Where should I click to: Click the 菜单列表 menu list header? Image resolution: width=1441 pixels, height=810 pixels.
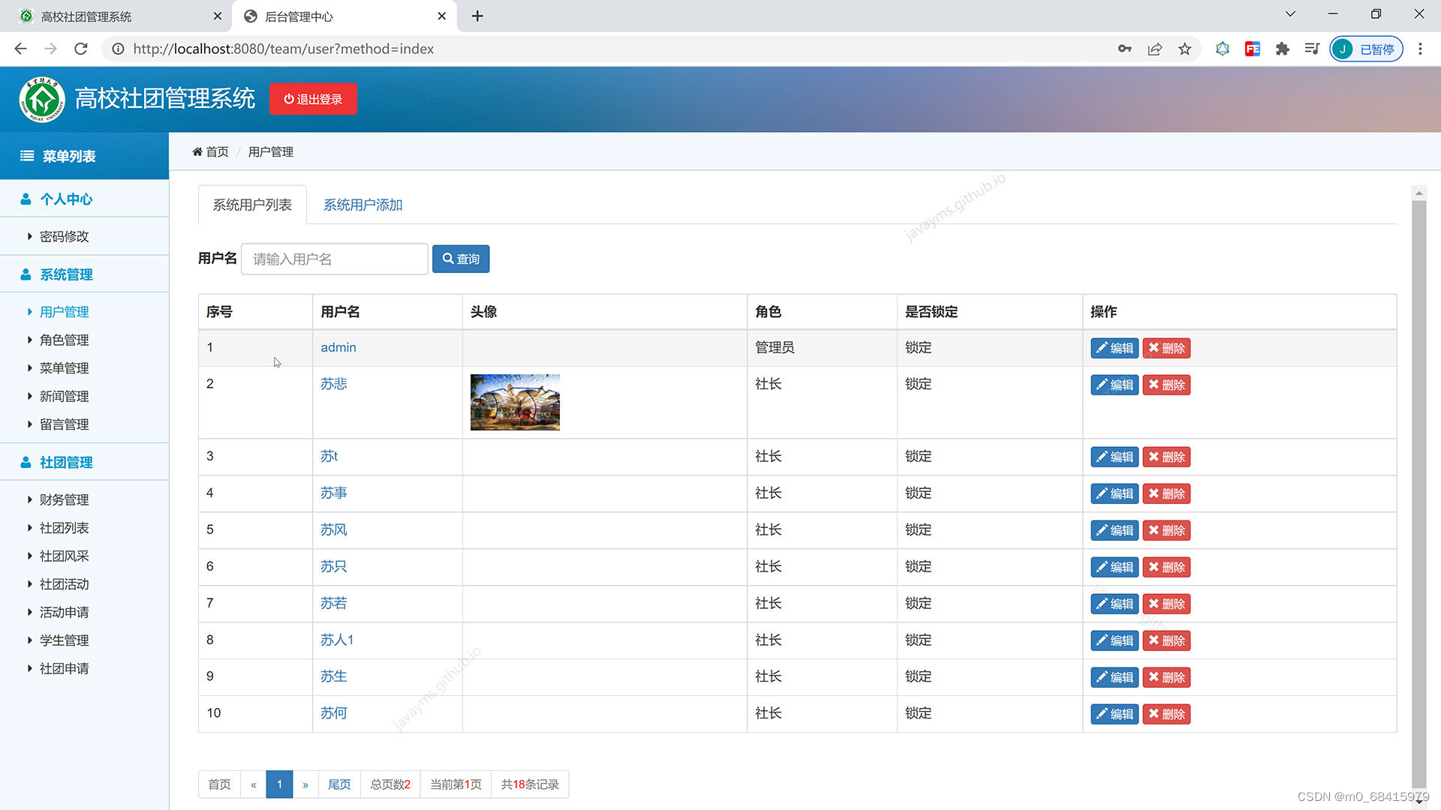click(68, 156)
